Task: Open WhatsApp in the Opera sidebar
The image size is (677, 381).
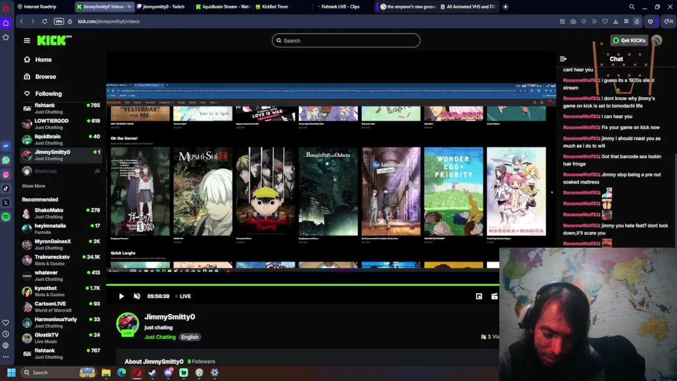Action: click(x=6, y=160)
